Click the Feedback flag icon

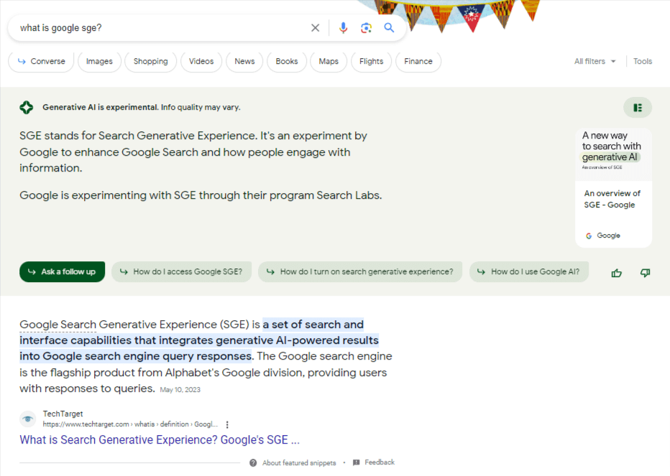click(357, 462)
